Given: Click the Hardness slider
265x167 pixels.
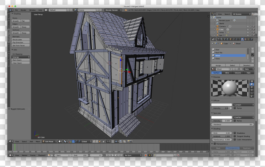Looking at the screenshot, I should click(233, 124).
